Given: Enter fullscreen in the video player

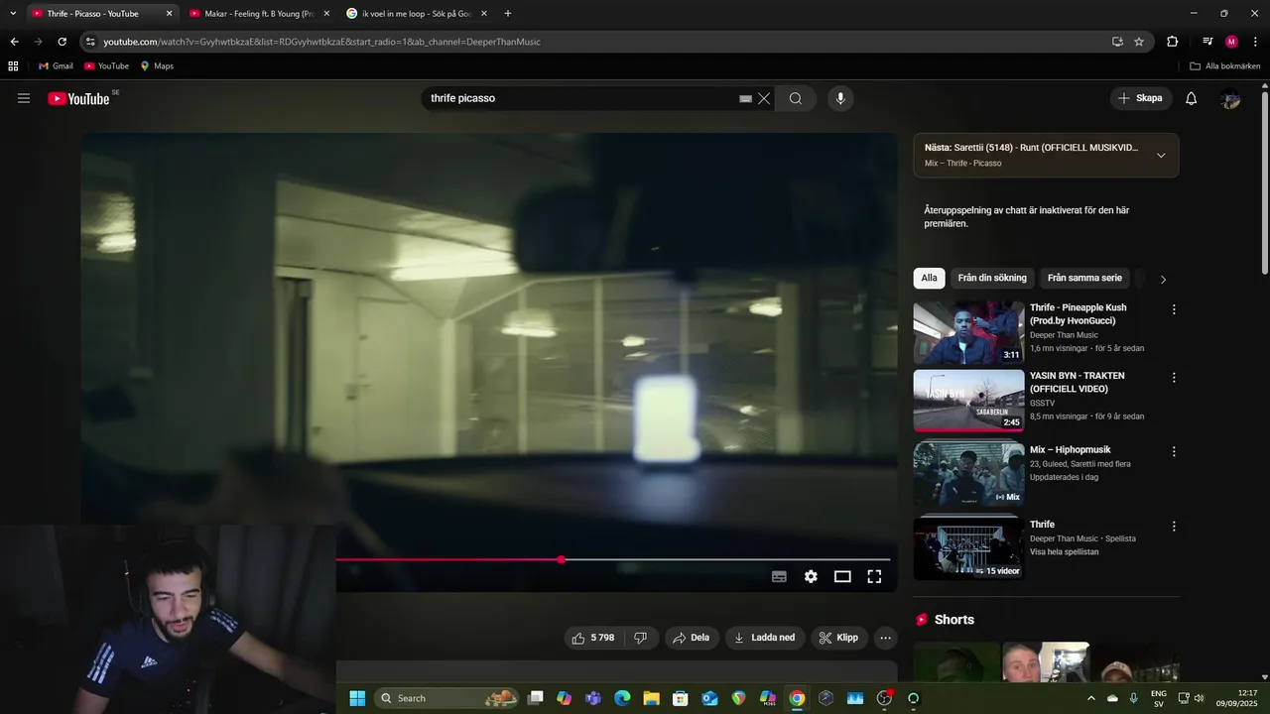Looking at the screenshot, I should (x=874, y=576).
